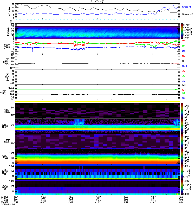Click the green Viy legend label

click(x=184, y=76)
